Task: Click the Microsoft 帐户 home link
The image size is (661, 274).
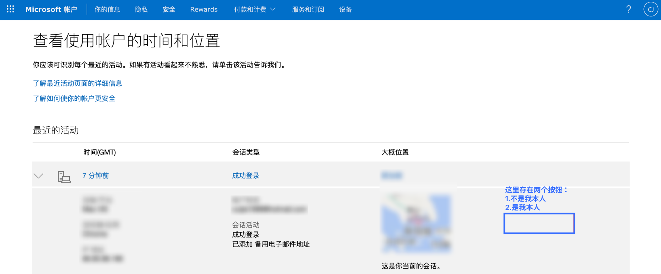Action: (51, 9)
